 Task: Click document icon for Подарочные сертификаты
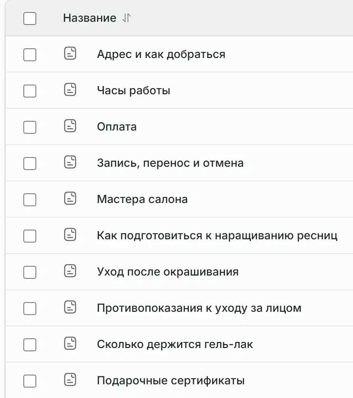click(x=70, y=380)
